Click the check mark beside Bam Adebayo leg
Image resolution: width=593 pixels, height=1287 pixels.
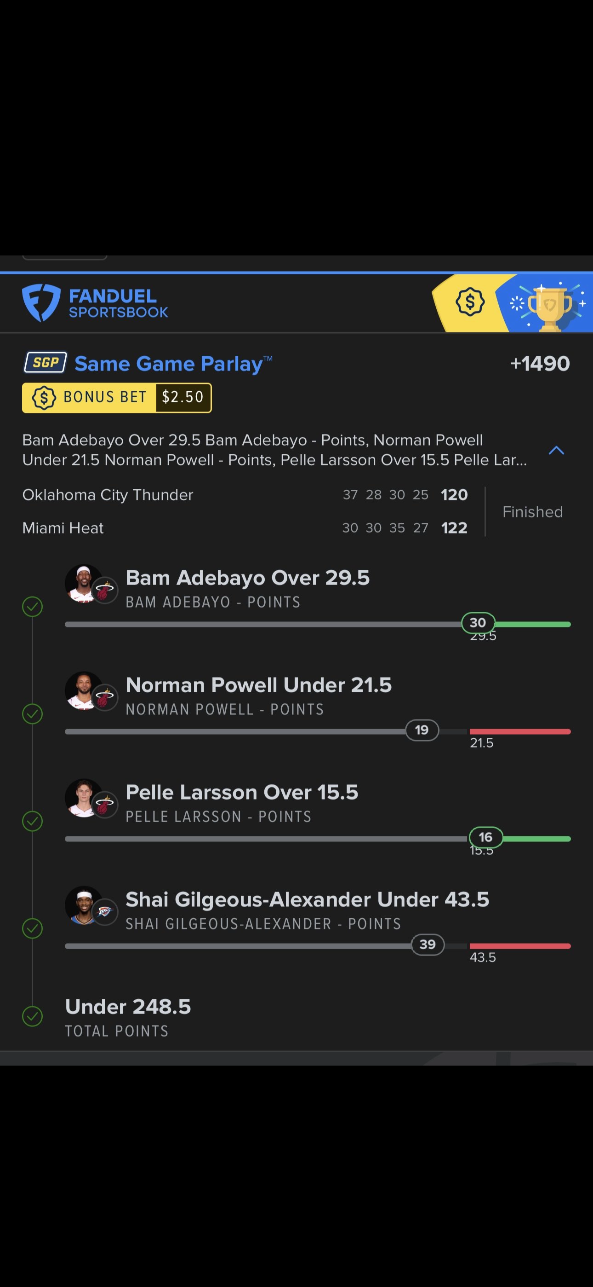click(33, 607)
